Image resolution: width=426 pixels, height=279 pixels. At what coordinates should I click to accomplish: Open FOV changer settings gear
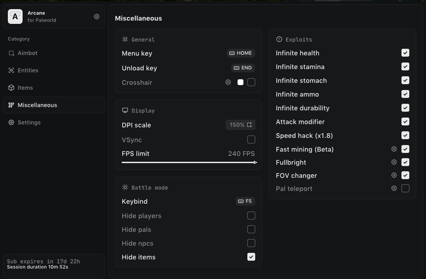pyautogui.click(x=394, y=175)
